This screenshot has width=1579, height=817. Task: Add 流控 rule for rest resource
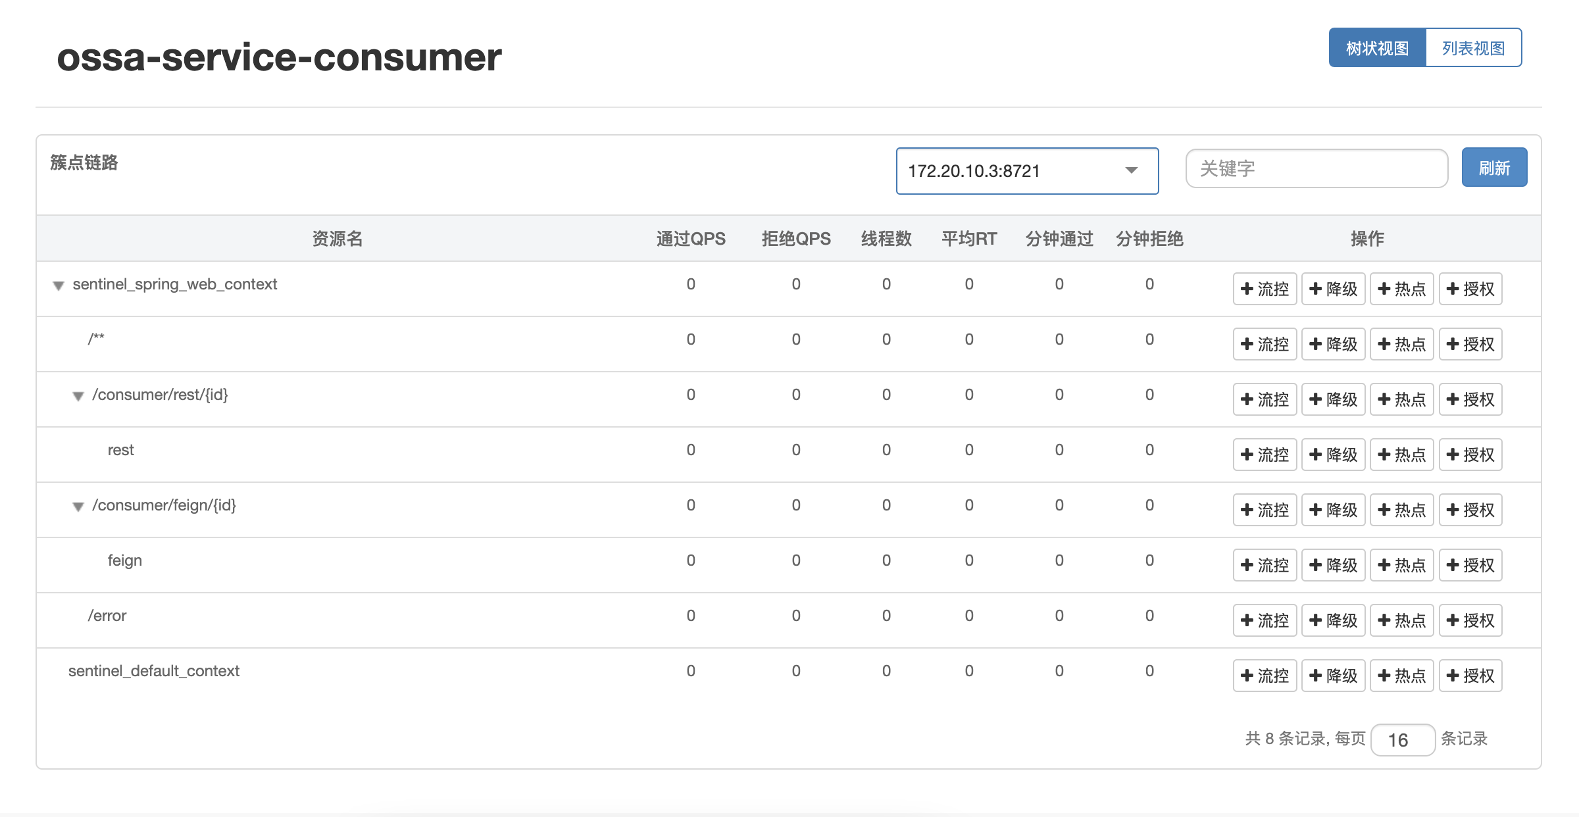click(x=1265, y=455)
